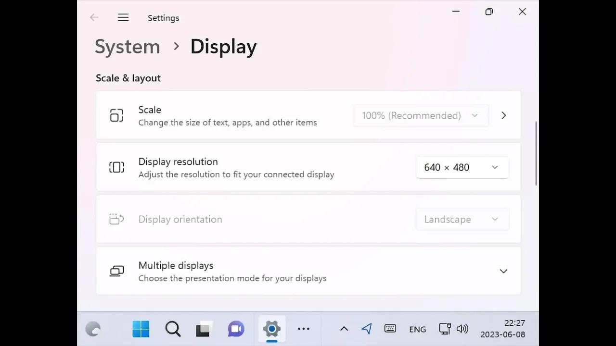Navigate to System breadcrumb link
616x346 pixels.
[x=127, y=46]
